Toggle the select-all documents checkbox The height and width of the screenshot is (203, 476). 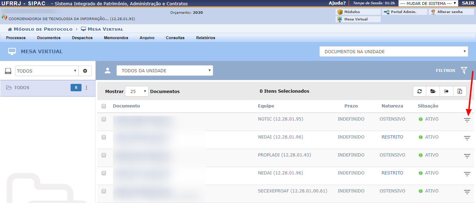click(x=104, y=106)
